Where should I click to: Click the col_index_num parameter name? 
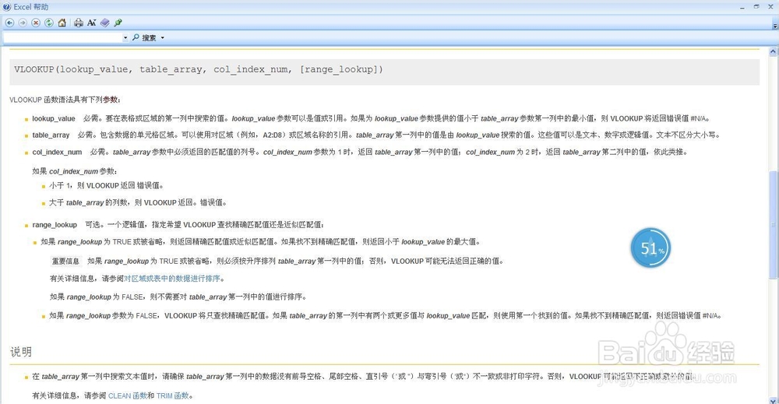[x=57, y=152]
